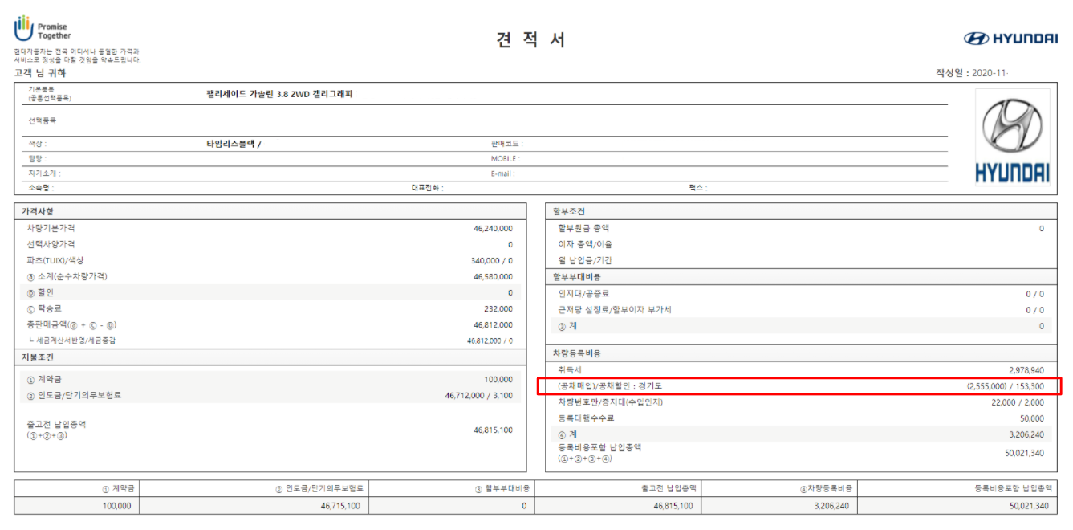Select the 차량번호판 value 22,000 / 2,000
The width and height of the screenshot is (1073, 530).
coord(1018,402)
